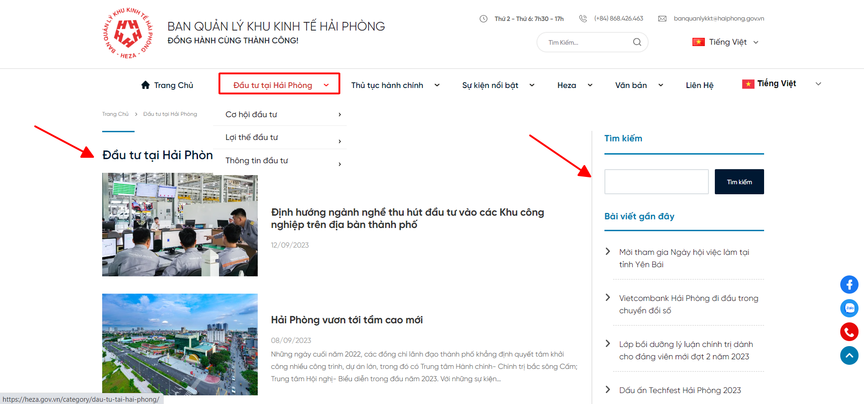
Task: Click the sidebar search text field
Action: tap(656, 181)
